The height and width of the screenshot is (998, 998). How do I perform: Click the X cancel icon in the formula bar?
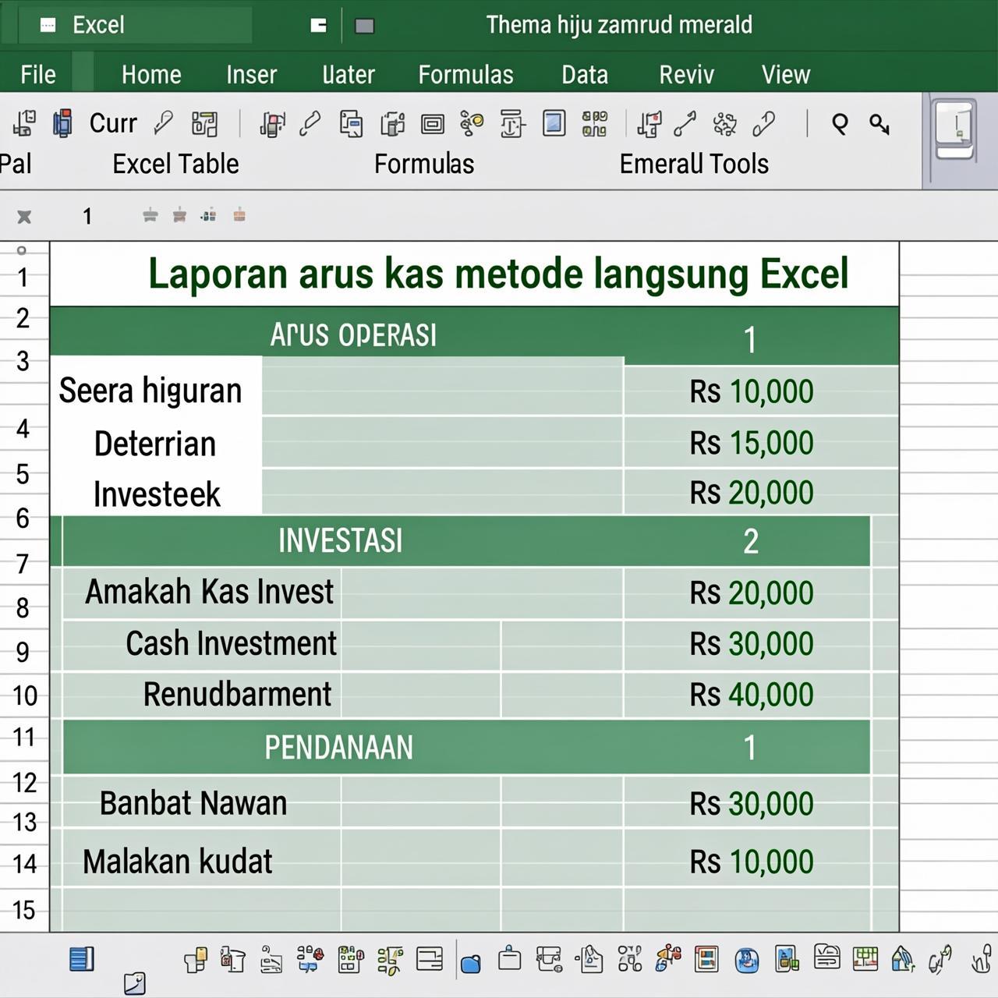[x=24, y=216]
